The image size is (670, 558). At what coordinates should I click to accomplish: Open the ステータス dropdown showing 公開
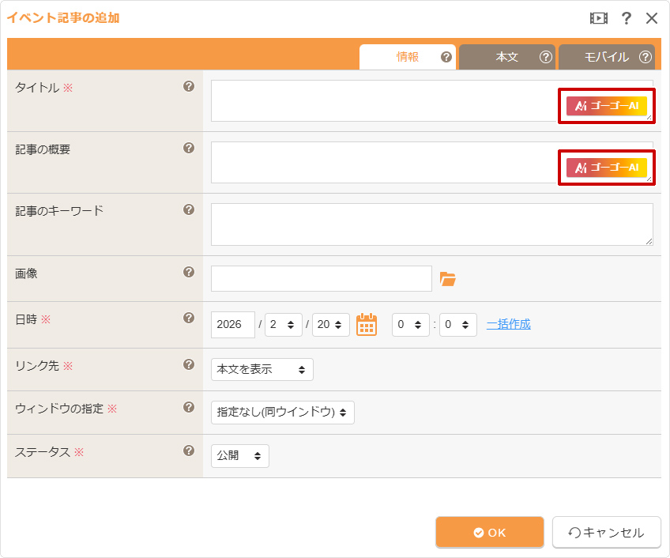[x=239, y=456]
